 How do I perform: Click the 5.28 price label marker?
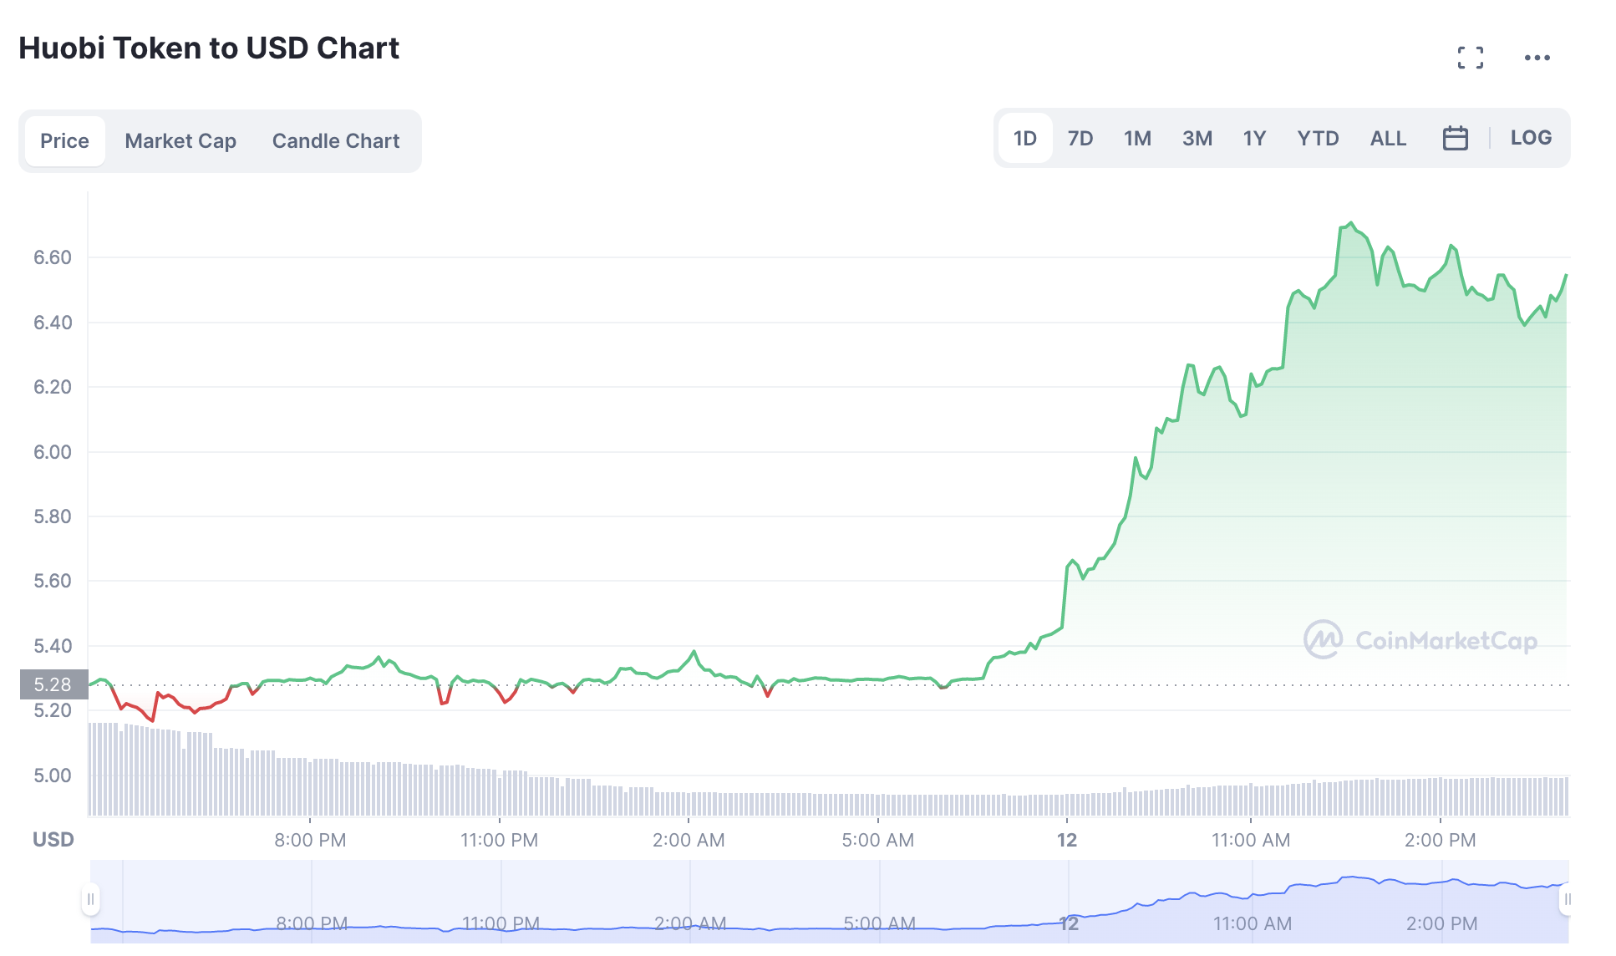[x=53, y=684]
